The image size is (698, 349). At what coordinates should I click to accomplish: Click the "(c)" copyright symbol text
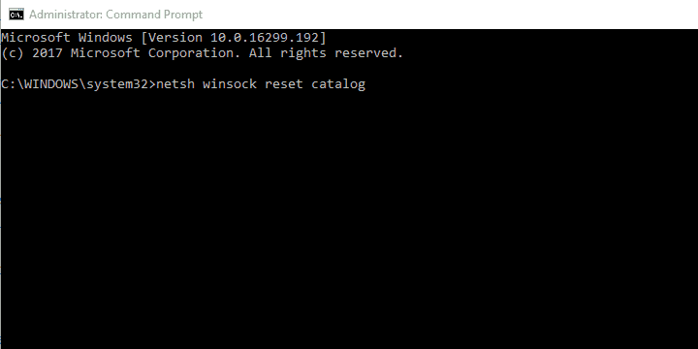(x=13, y=53)
